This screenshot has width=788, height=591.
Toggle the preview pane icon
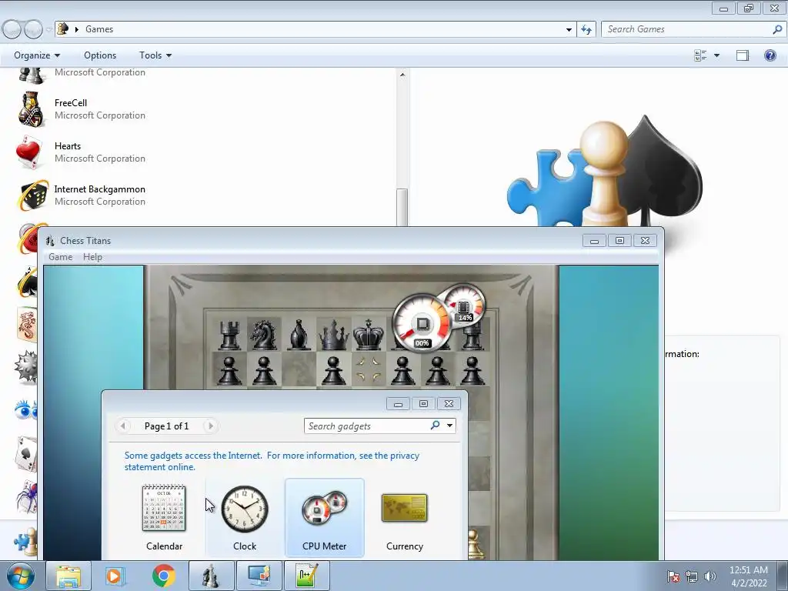(743, 55)
